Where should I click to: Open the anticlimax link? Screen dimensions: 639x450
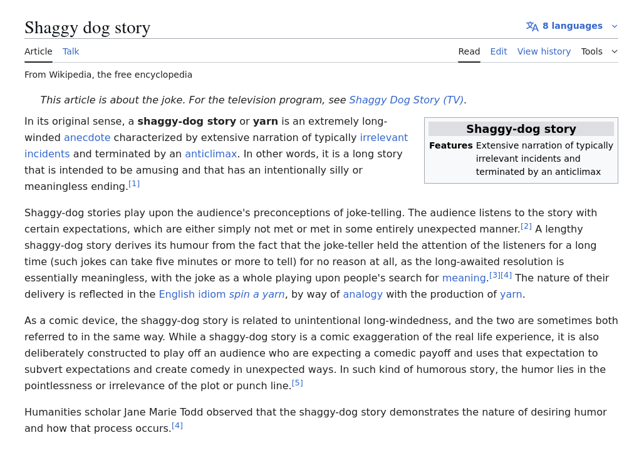[x=210, y=154]
